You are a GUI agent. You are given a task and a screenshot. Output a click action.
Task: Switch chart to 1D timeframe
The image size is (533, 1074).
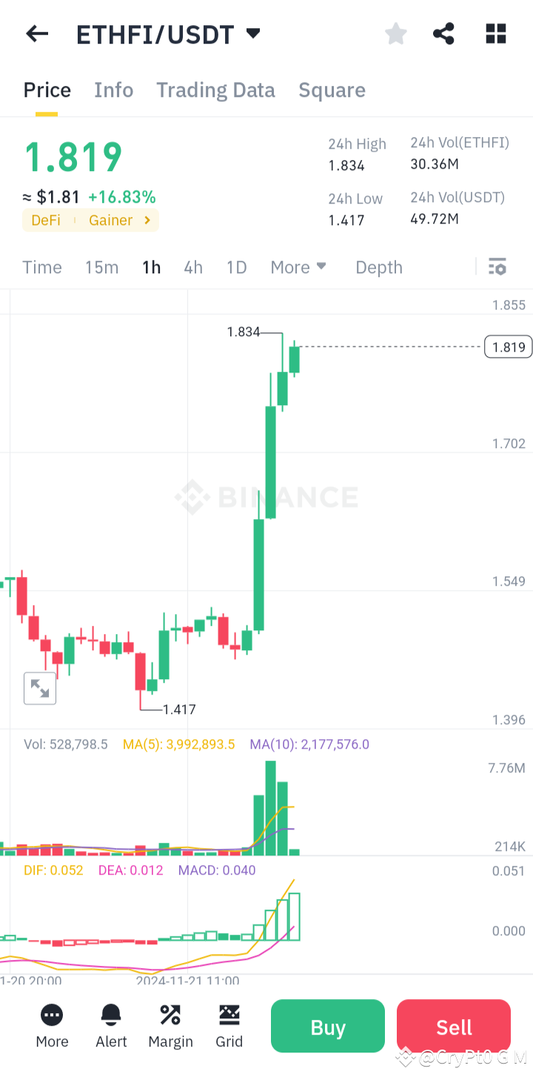(235, 267)
